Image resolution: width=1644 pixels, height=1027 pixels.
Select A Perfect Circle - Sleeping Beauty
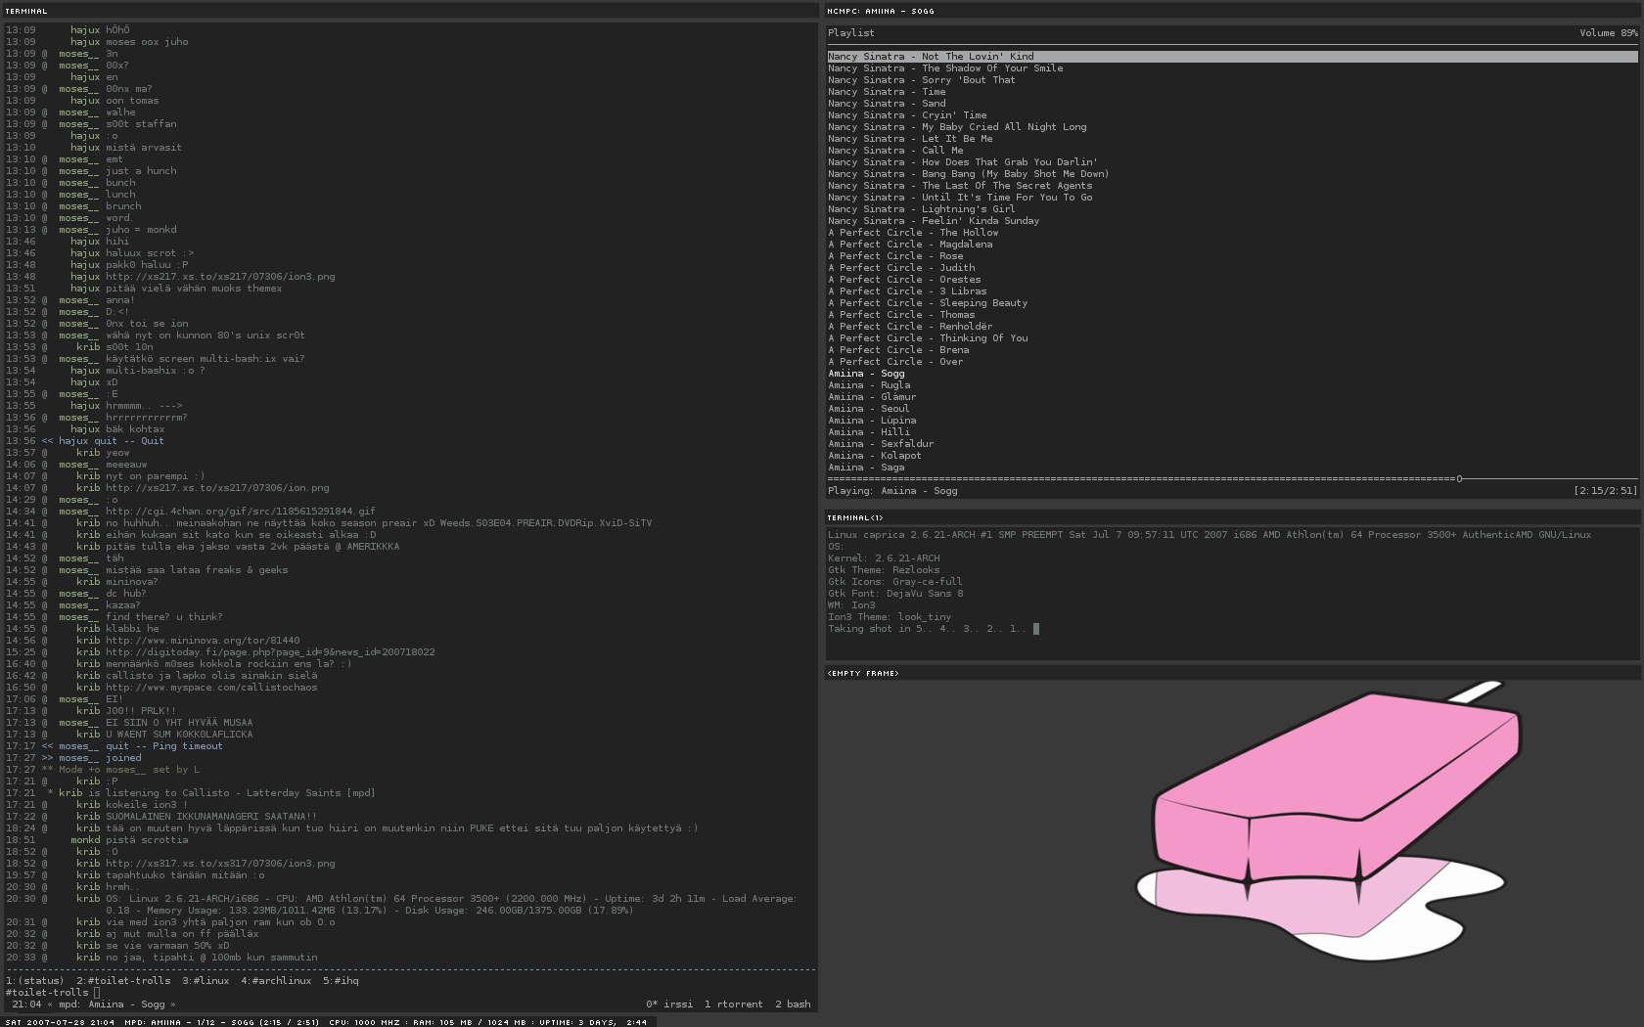coord(928,303)
